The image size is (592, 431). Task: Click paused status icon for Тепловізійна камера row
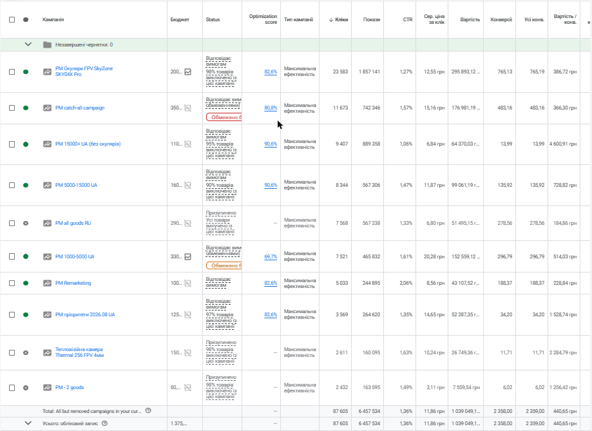point(26,352)
